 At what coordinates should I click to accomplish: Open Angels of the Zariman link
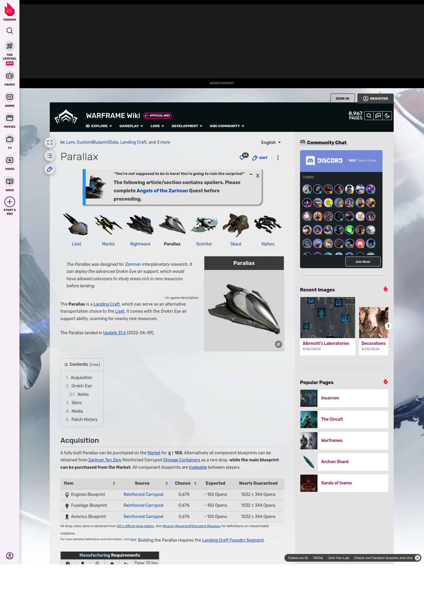coord(162,191)
